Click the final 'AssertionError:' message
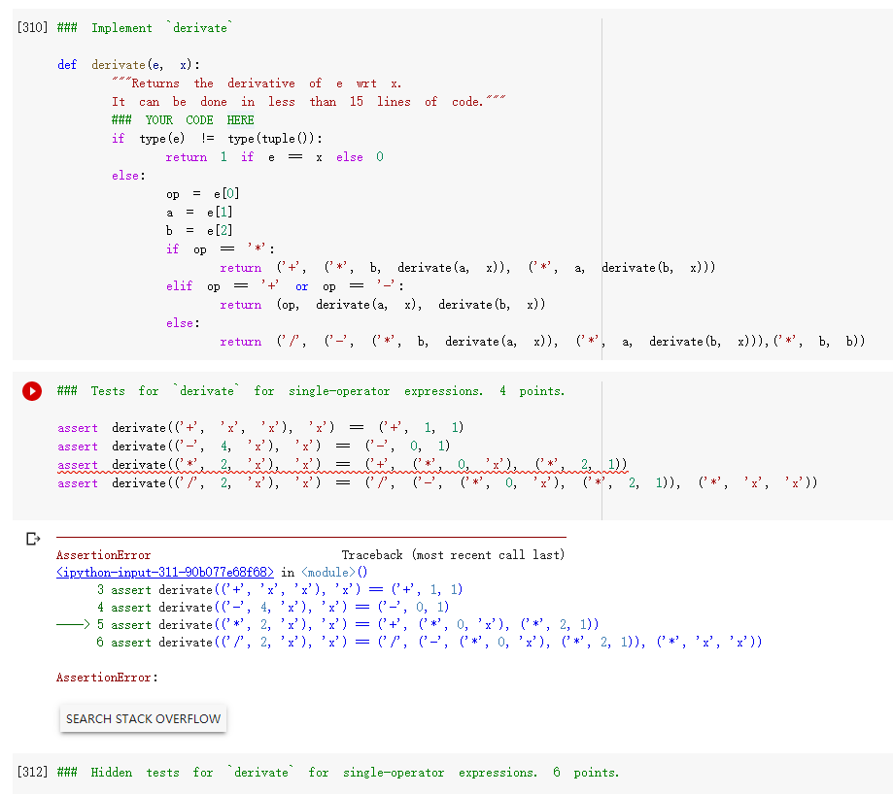 point(107,678)
